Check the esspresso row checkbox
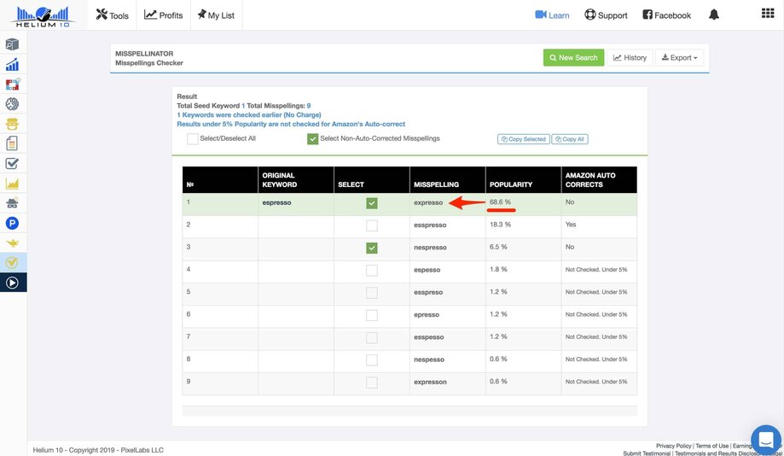 [371, 225]
